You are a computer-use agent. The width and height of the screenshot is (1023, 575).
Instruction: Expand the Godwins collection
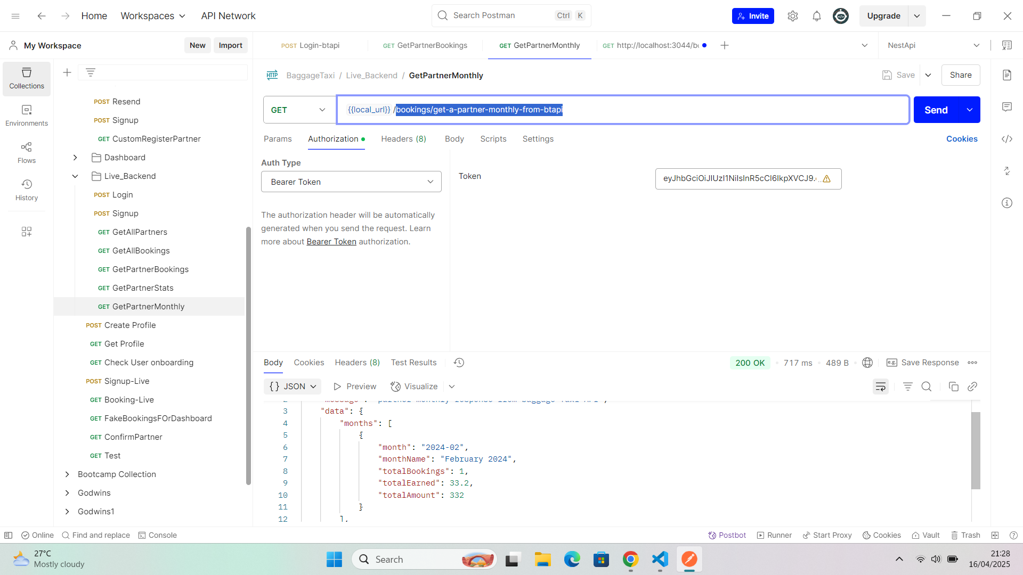(x=67, y=493)
